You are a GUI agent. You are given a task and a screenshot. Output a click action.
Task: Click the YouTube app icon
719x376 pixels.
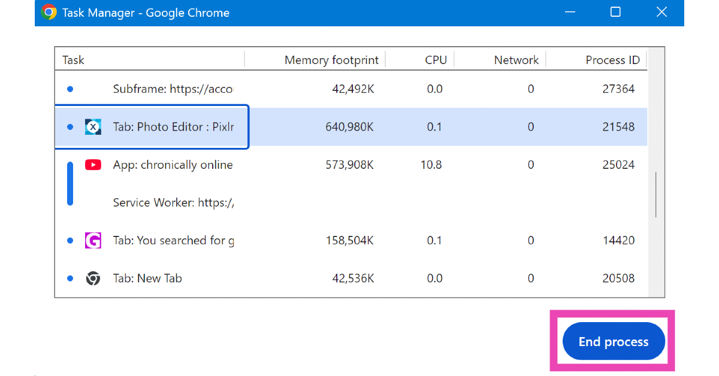[93, 165]
